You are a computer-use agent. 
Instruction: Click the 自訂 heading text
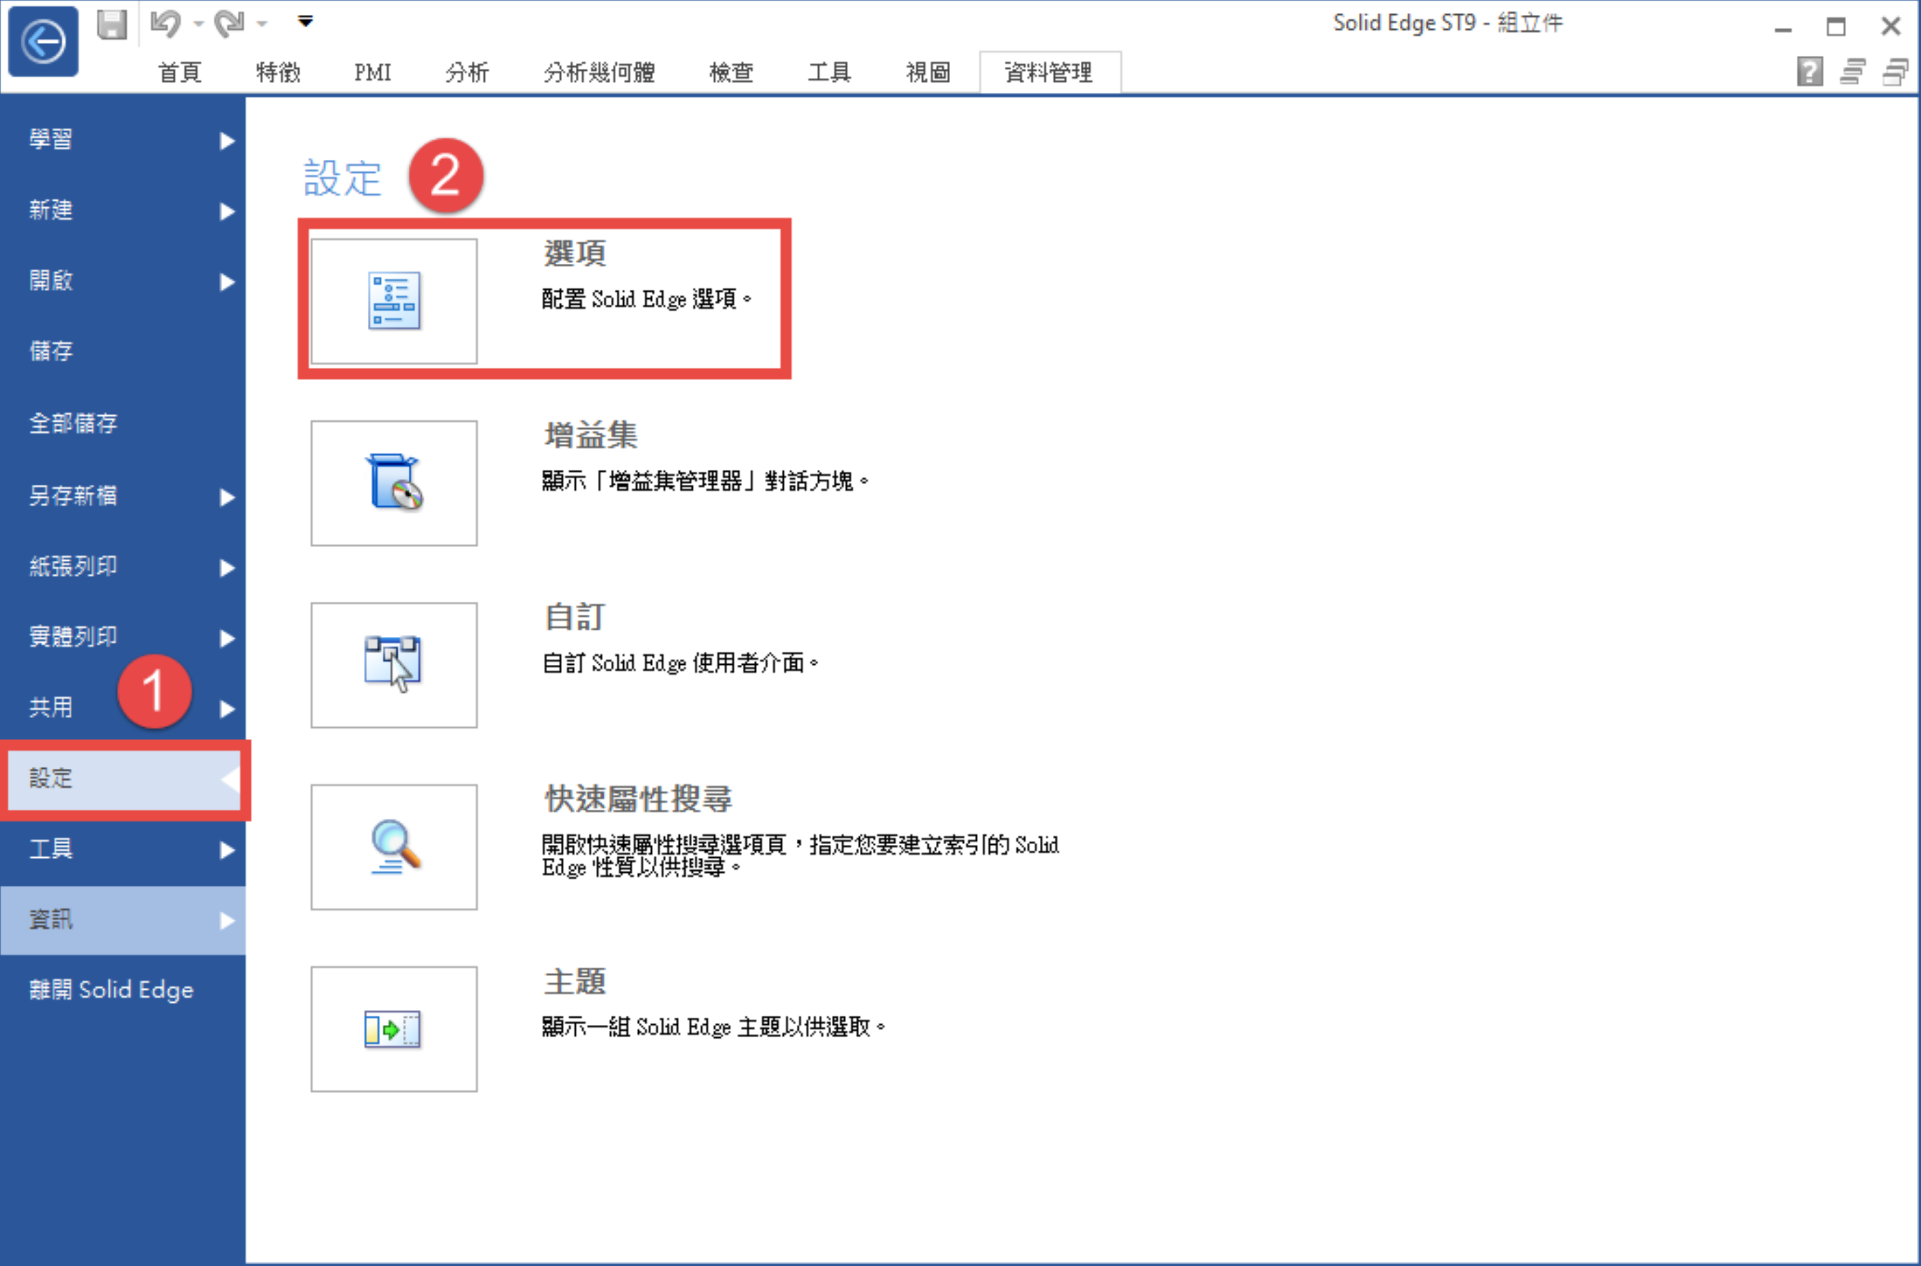click(x=575, y=618)
